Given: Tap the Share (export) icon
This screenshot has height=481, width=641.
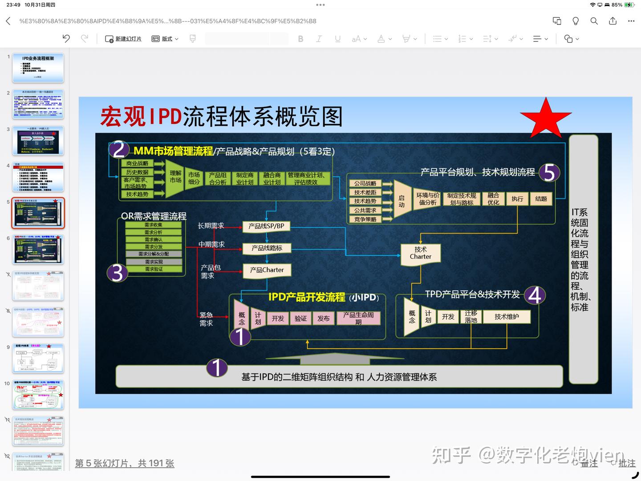Looking at the screenshot, I should tap(613, 21).
